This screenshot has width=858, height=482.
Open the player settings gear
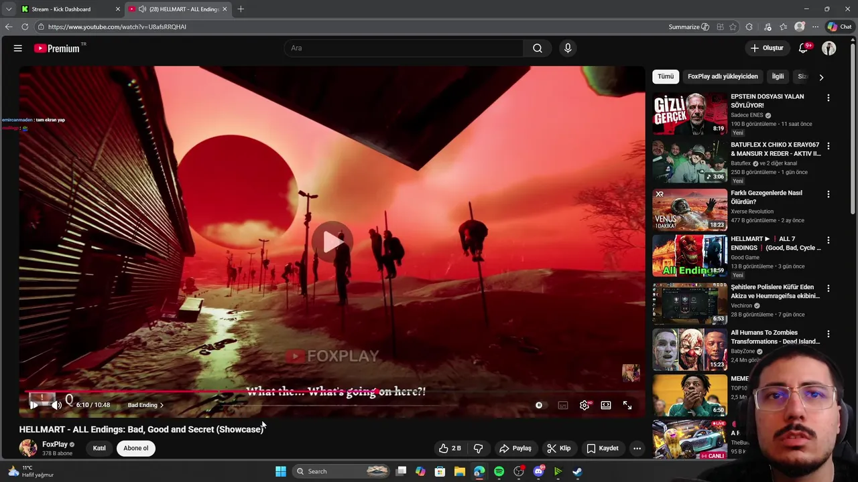(x=585, y=405)
